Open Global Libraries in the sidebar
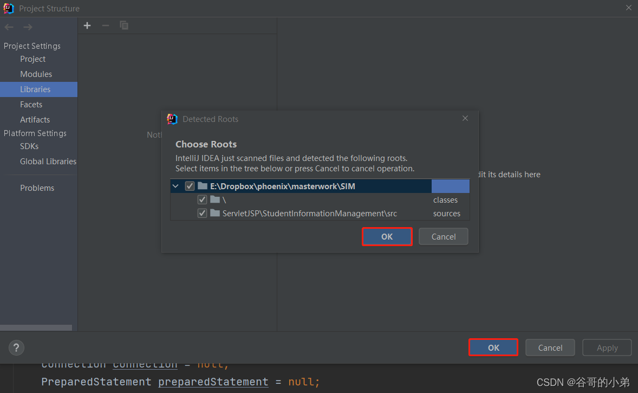638x393 pixels. (x=48, y=162)
